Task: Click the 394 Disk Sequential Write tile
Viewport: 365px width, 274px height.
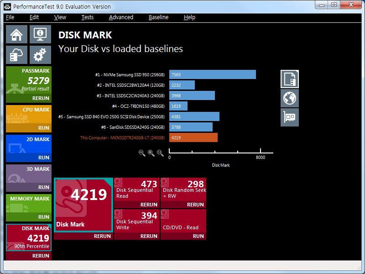Action: point(137,221)
